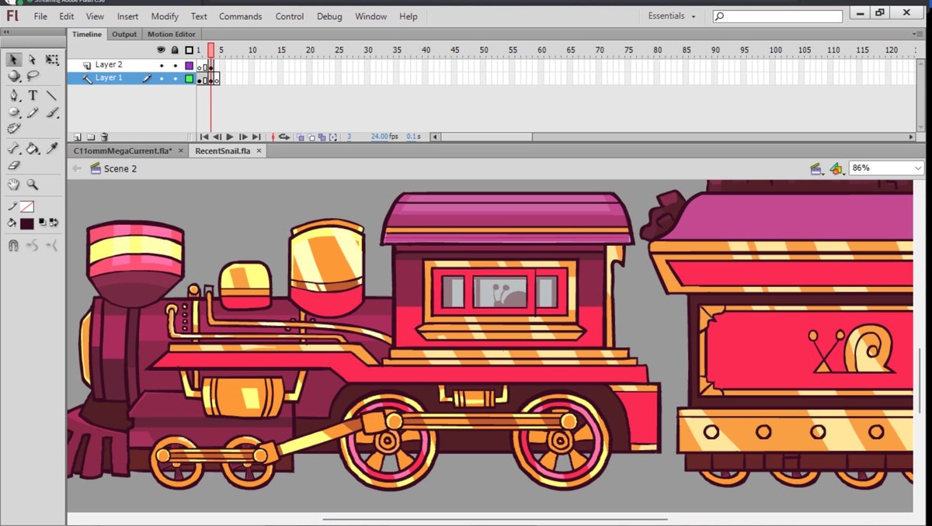Select the Subselection tool

point(33,60)
